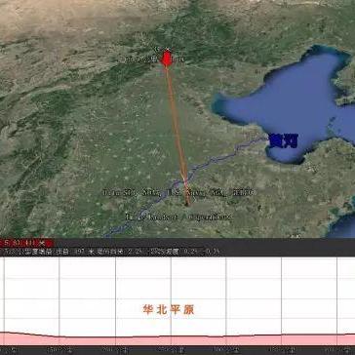Click the Image Landsat / Copernicus attribution text

point(178,217)
